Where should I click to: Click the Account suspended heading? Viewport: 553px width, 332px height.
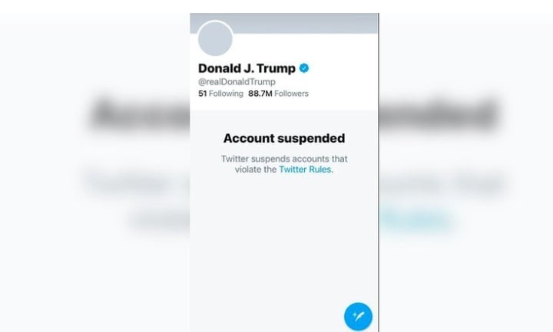pyautogui.click(x=284, y=138)
